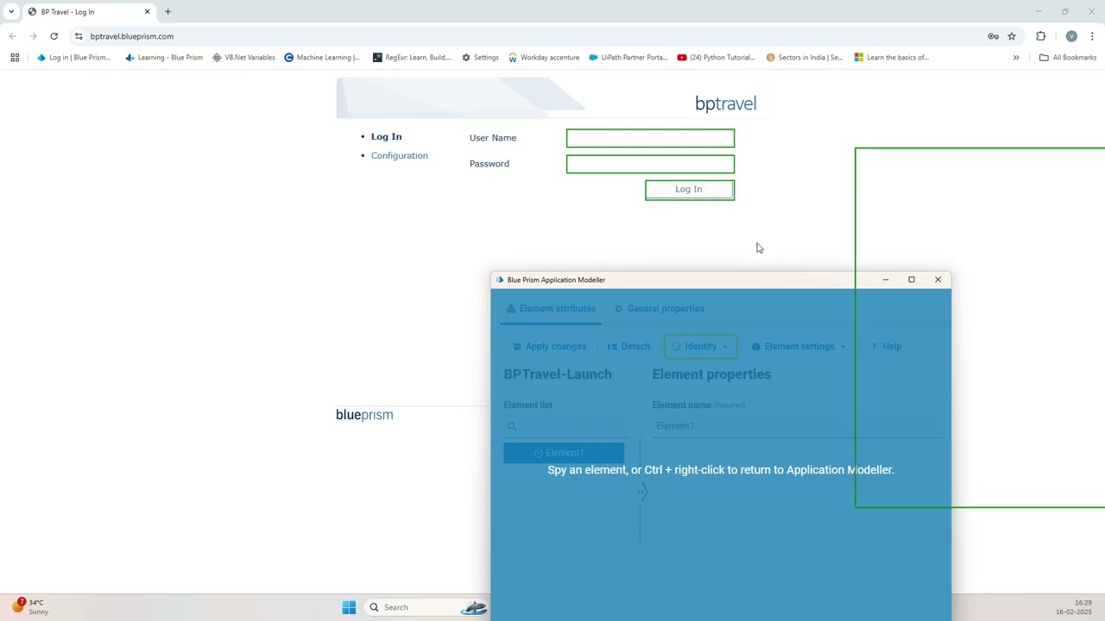1105x621 pixels.
Task: Open the Identify dropdown in Application Modeller
Action: [700, 347]
